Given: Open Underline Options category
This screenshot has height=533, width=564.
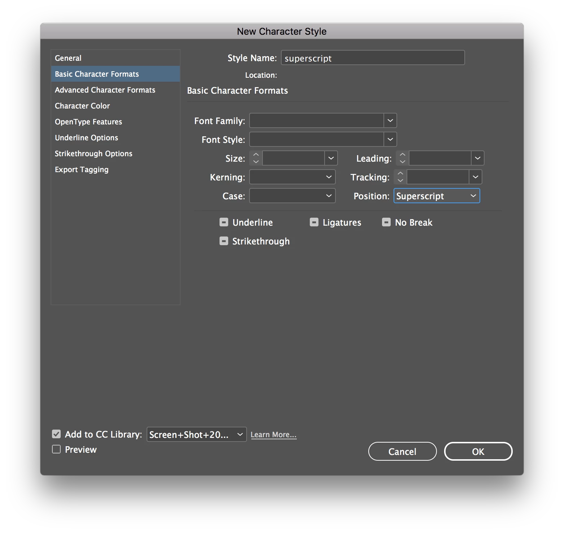Looking at the screenshot, I should [x=116, y=138].
